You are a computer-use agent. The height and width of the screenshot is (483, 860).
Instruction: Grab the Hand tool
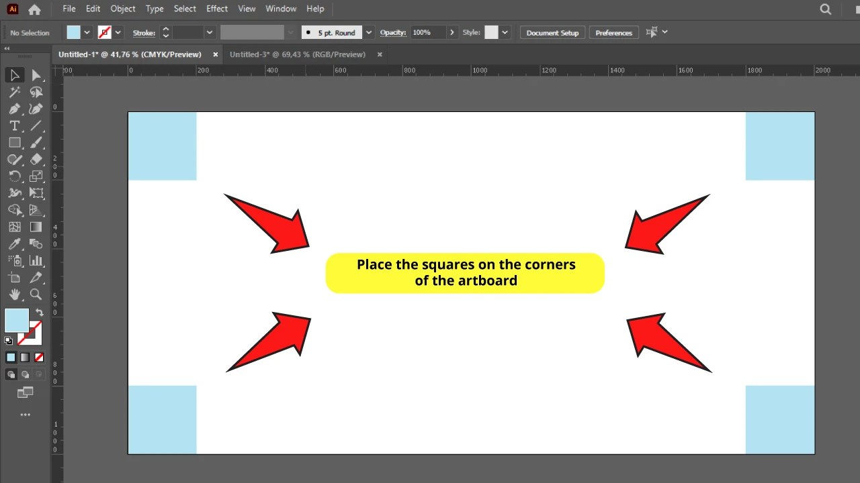[x=14, y=294]
